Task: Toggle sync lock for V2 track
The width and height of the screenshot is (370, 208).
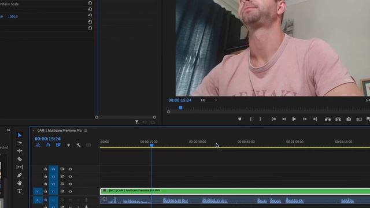Action: [x=62, y=184]
